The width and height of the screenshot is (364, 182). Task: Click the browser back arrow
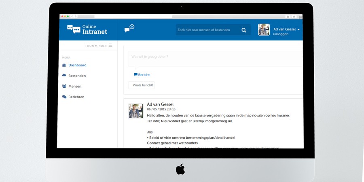72,17
